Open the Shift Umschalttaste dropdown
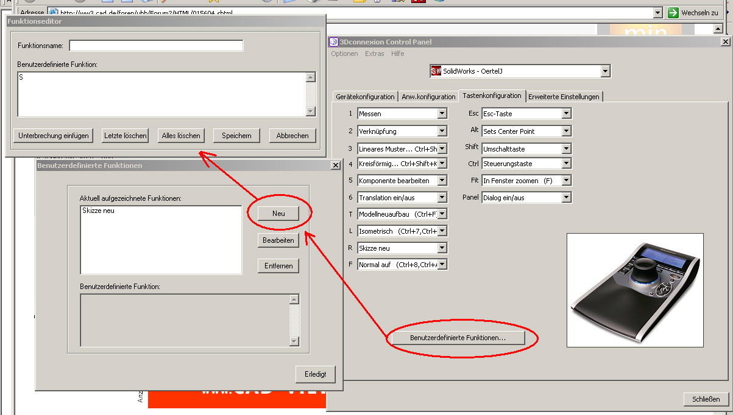The image size is (733, 415). tap(566, 148)
